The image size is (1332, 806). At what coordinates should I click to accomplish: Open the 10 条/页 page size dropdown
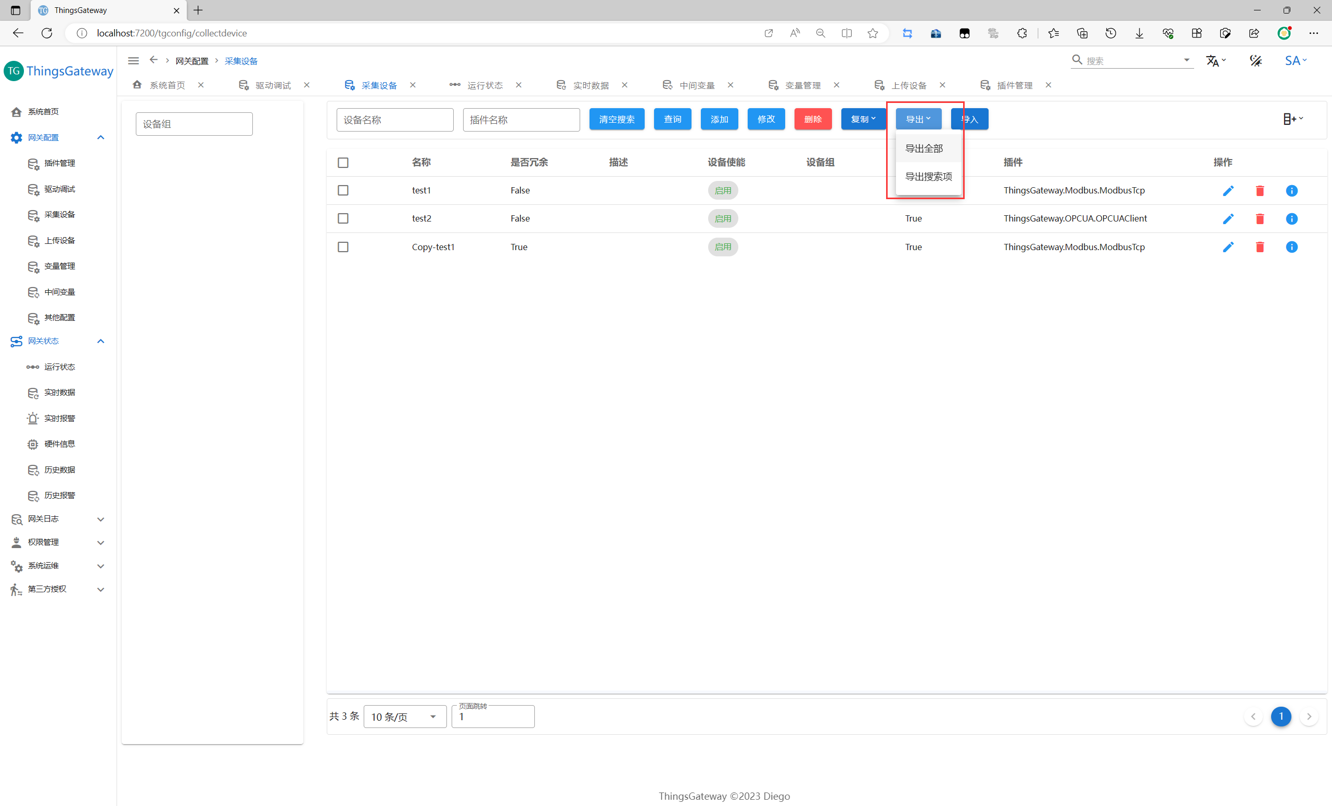404,717
